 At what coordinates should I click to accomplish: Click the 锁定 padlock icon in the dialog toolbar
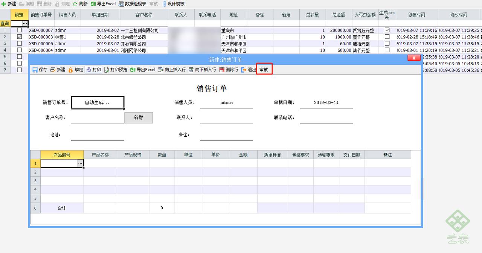coord(70,70)
